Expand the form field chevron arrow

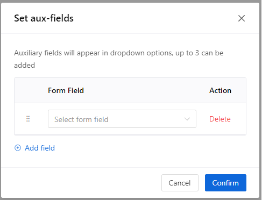coord(187,119)
